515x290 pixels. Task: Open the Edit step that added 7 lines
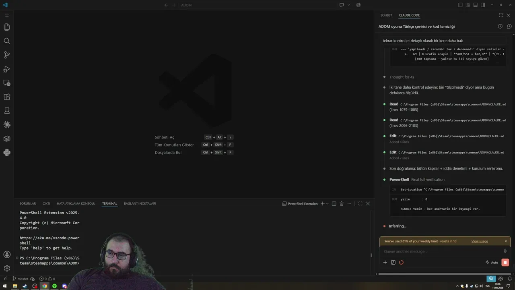447,155
